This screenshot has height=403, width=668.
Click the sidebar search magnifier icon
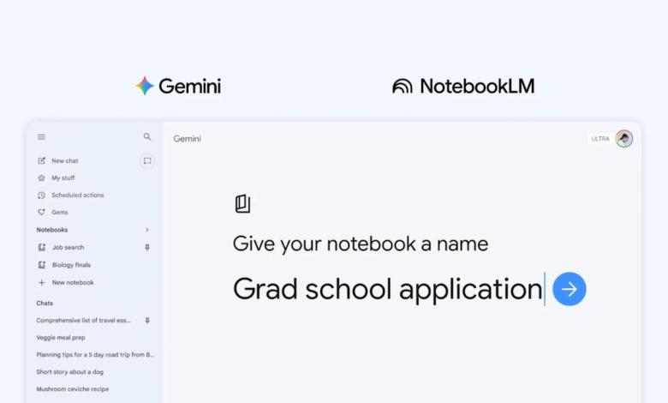point(147,136)
